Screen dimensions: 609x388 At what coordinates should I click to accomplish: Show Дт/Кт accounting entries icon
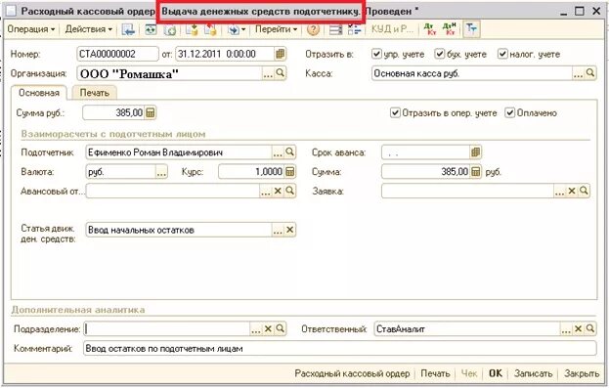point(430,29)
